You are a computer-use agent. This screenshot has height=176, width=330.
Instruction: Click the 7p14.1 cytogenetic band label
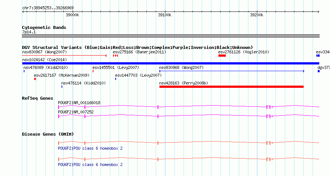pyautogui.click(x=29, y=32)
